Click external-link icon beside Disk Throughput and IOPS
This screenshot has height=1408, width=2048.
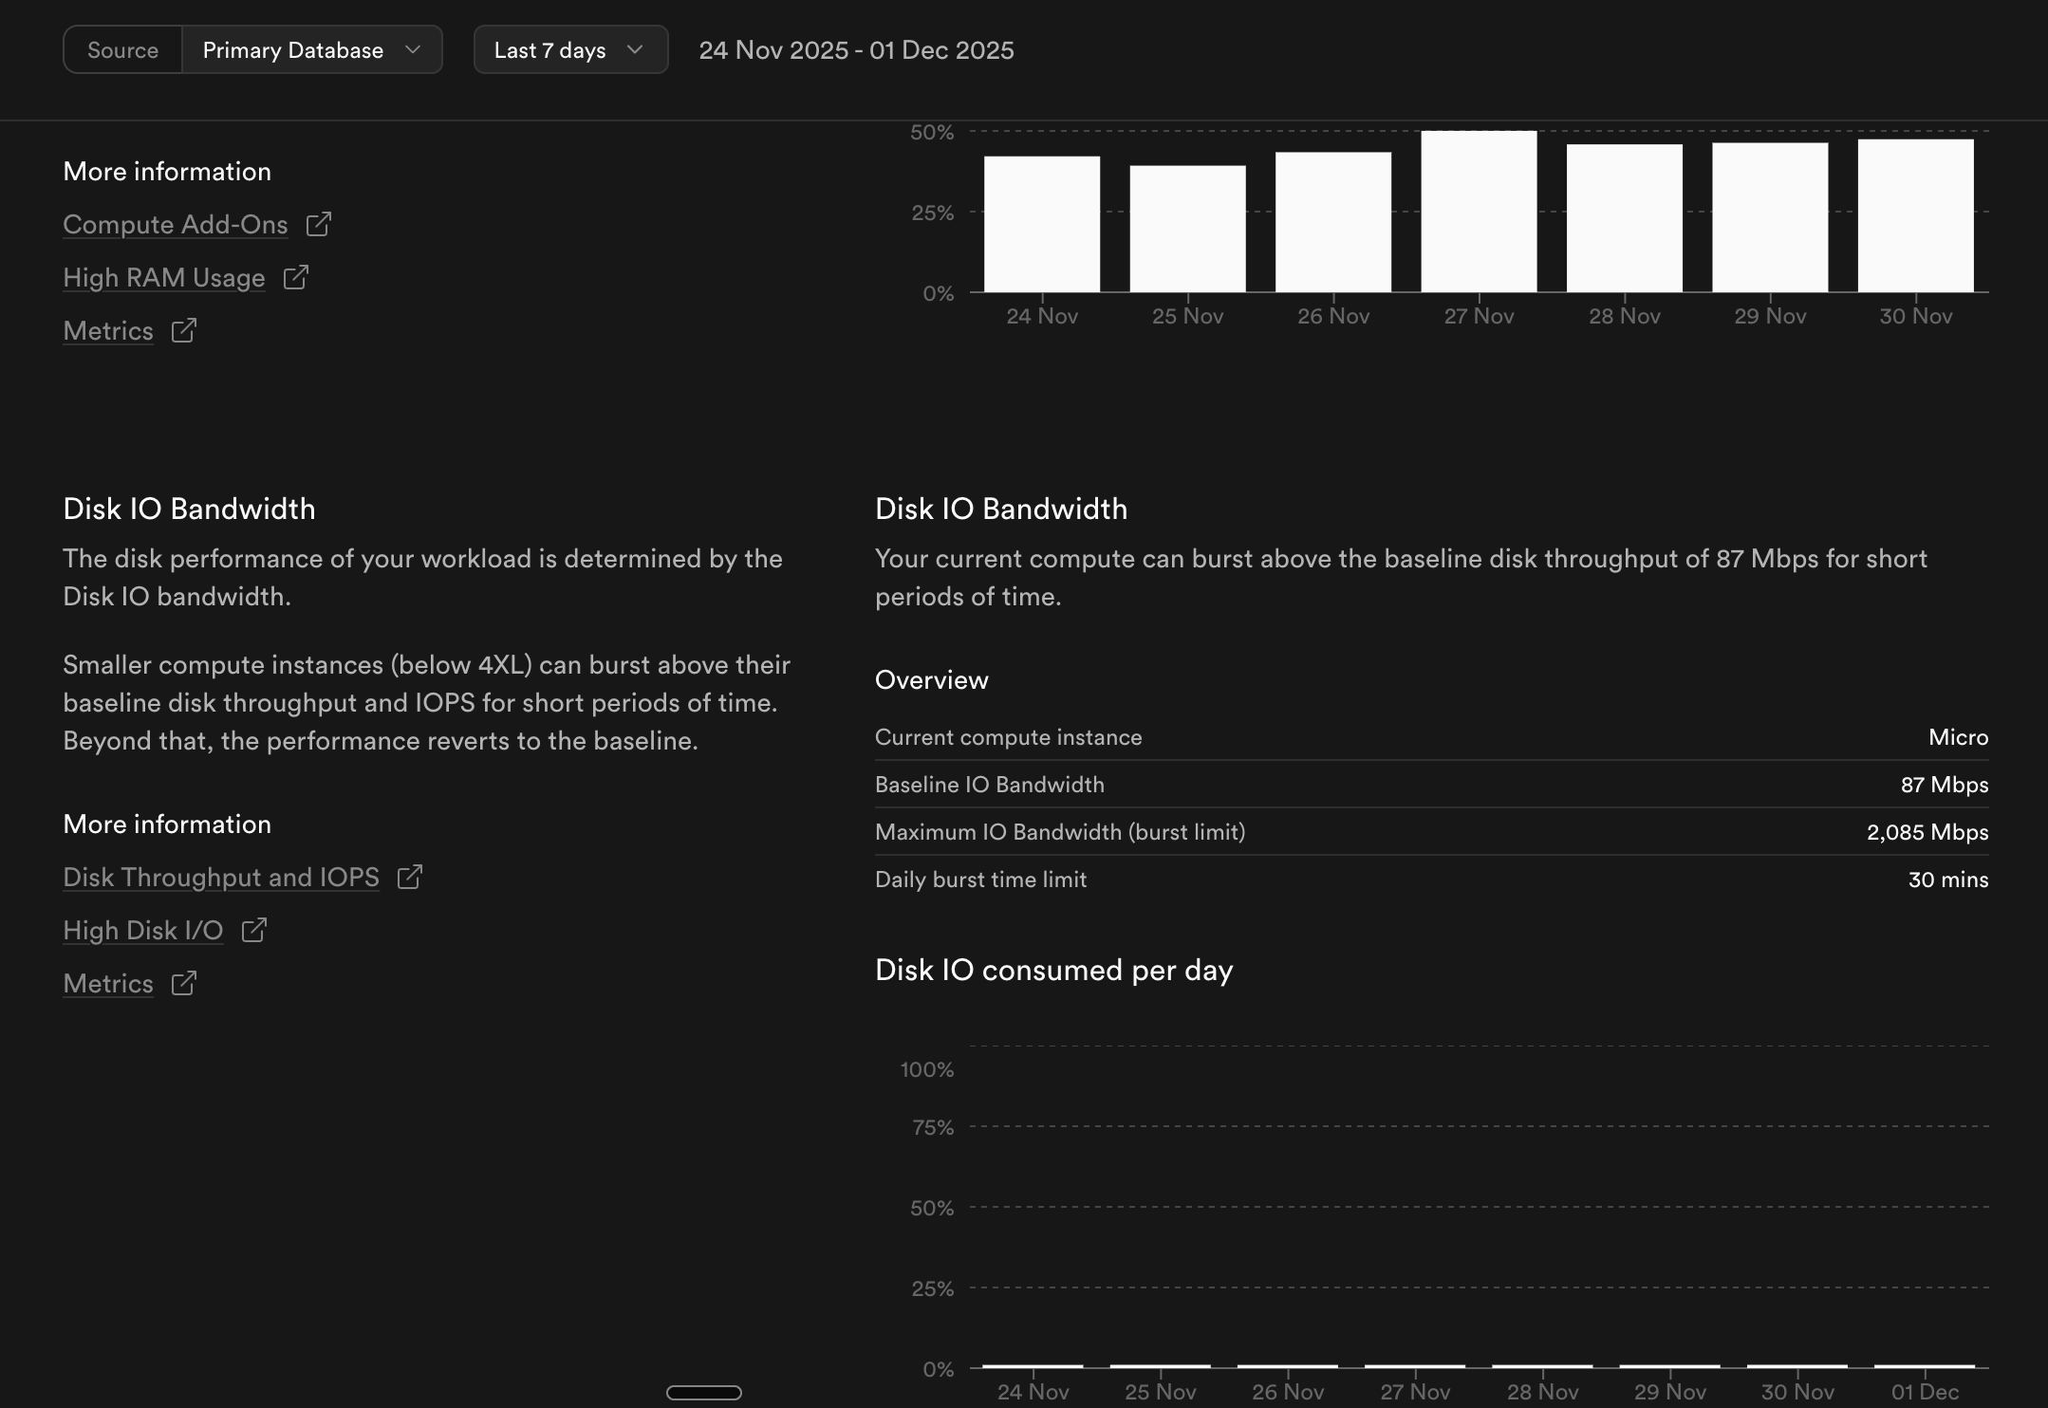coord(409,877)
